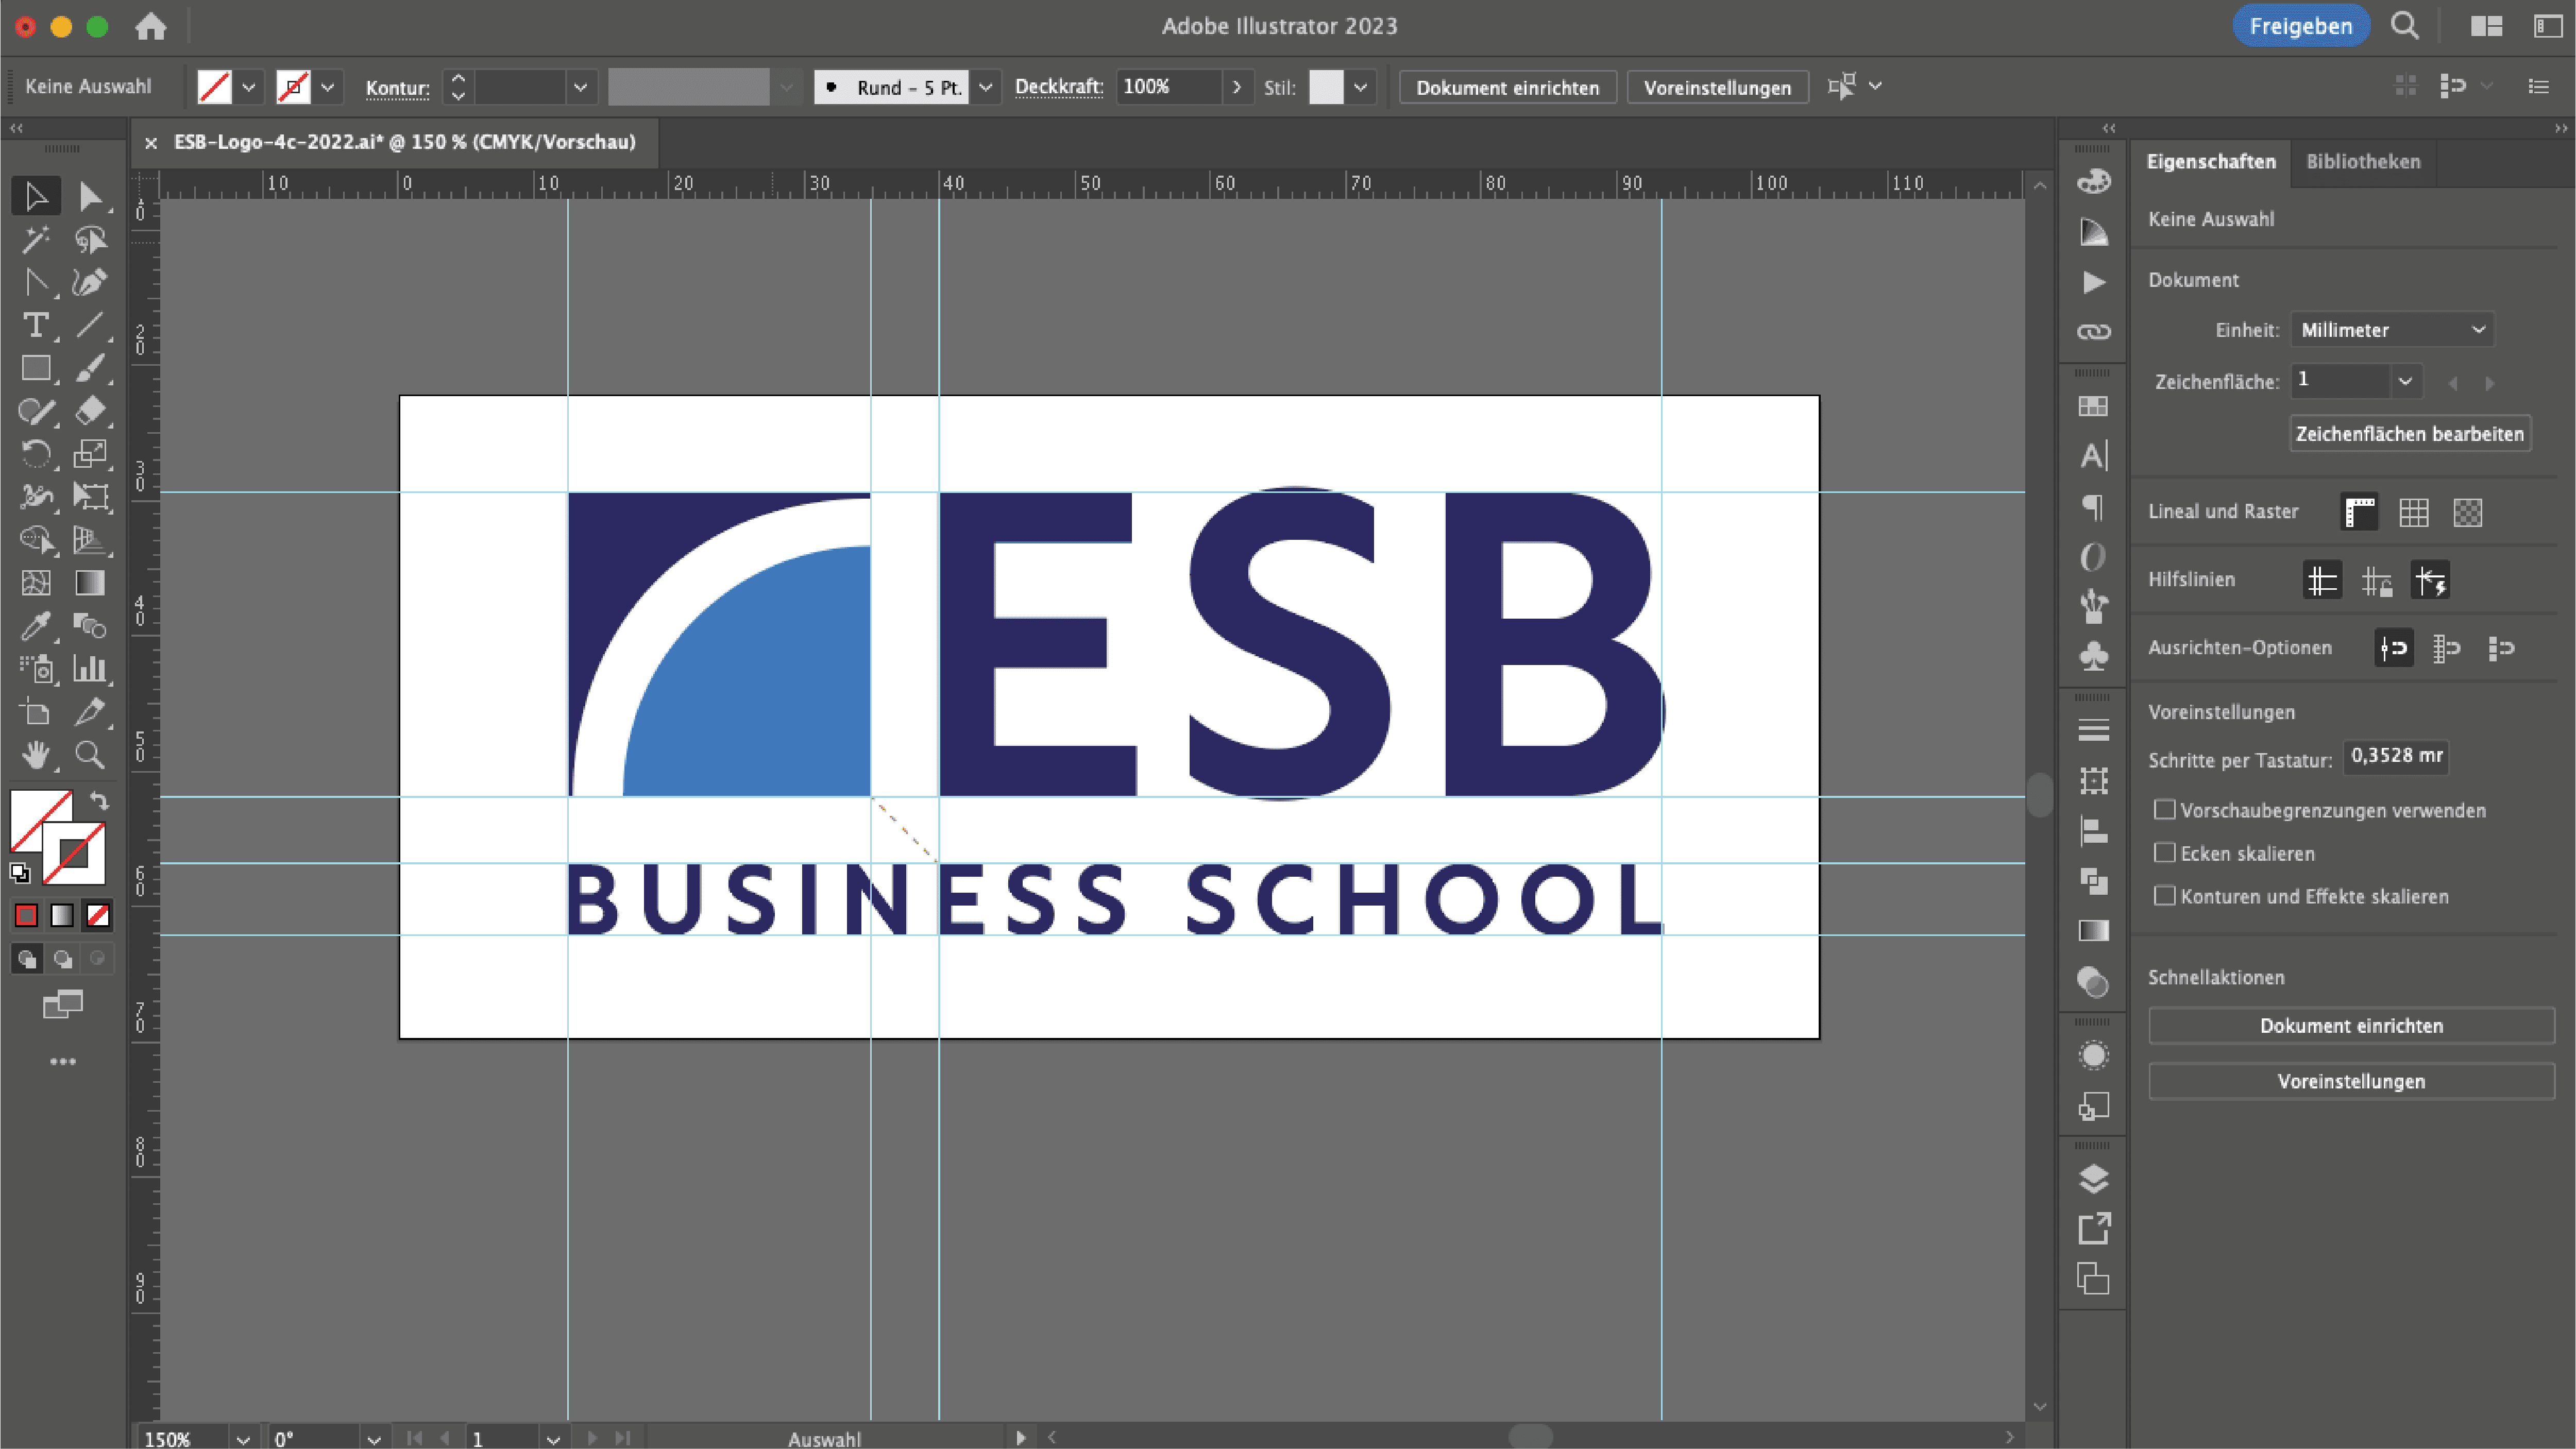Screen dimensions: 2576x1449
Task: Open the search magnifier in title bar
Action: pyautogui.click(x=2405, y=26)
